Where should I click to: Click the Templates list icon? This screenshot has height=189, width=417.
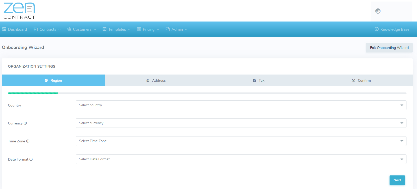(x=104, y=29)
